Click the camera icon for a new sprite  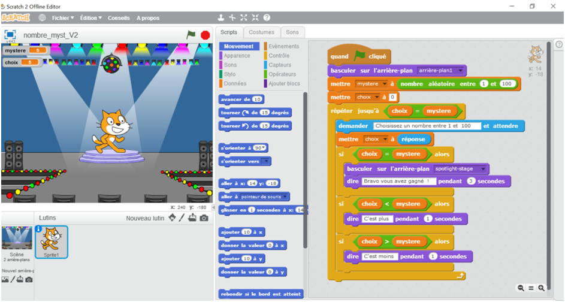[204, 218]
